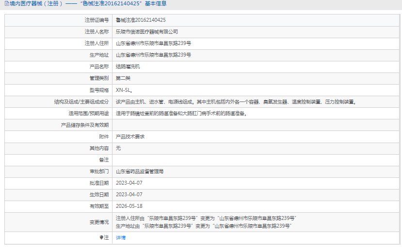Click the 生效日期 value 2023-04-07

(x=129, y=194)
